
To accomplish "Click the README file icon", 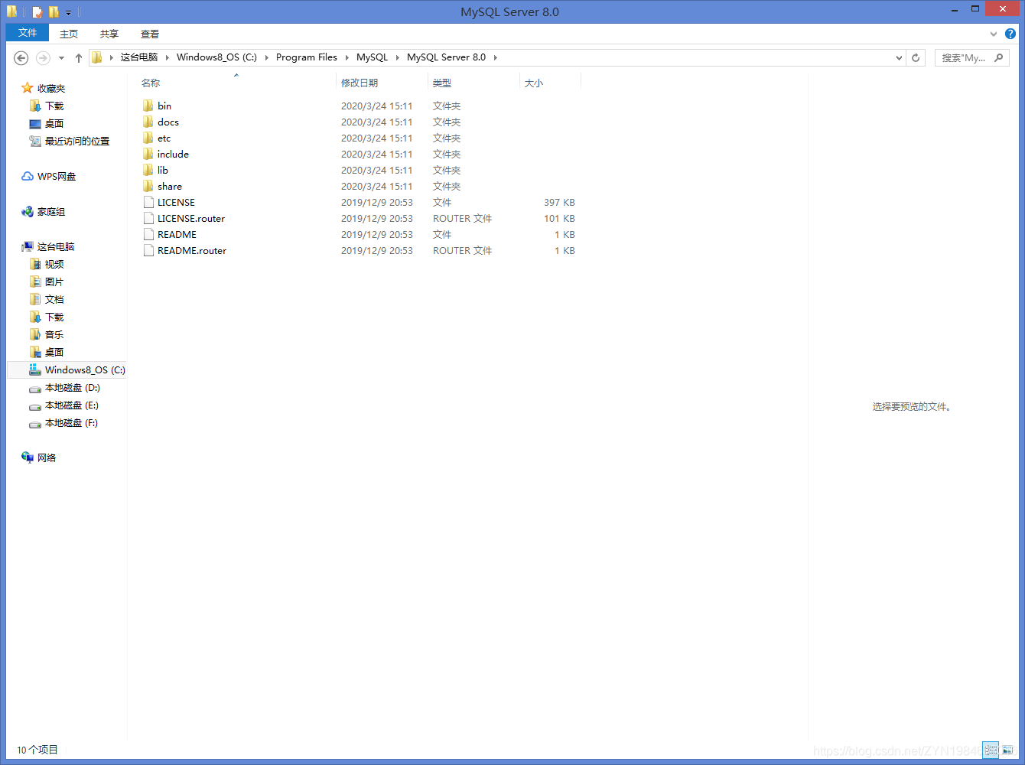I will click(x=148, y=234).
